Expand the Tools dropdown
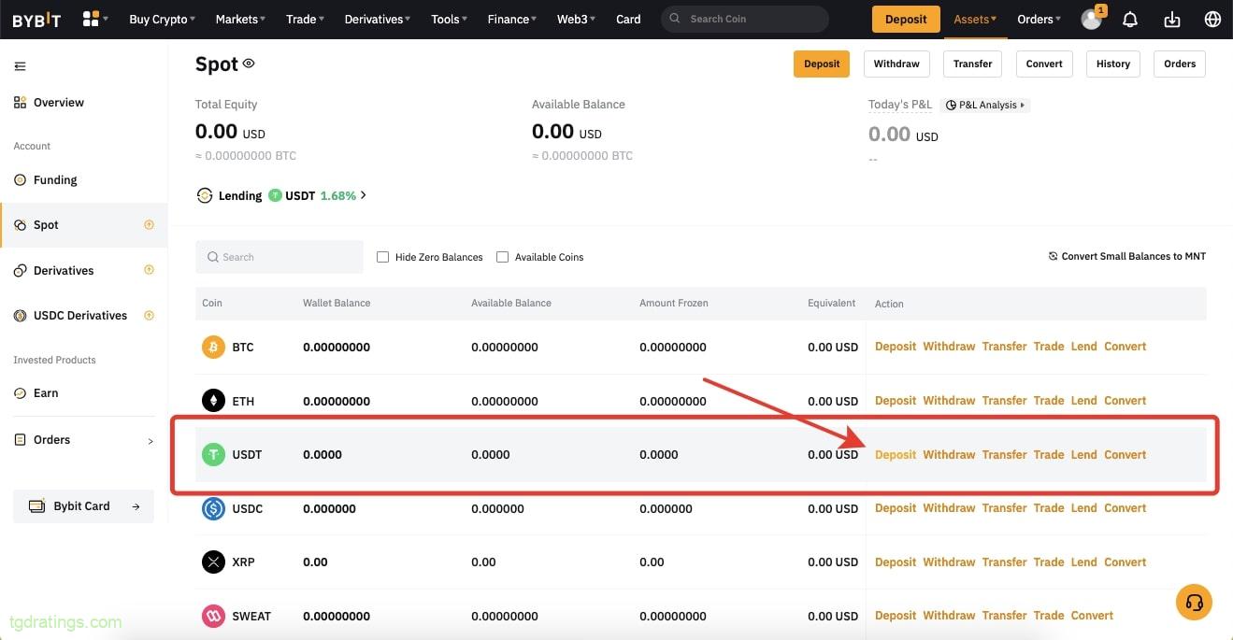Image resolution: width=1233 pixels, height=640 pixels. 450,19
